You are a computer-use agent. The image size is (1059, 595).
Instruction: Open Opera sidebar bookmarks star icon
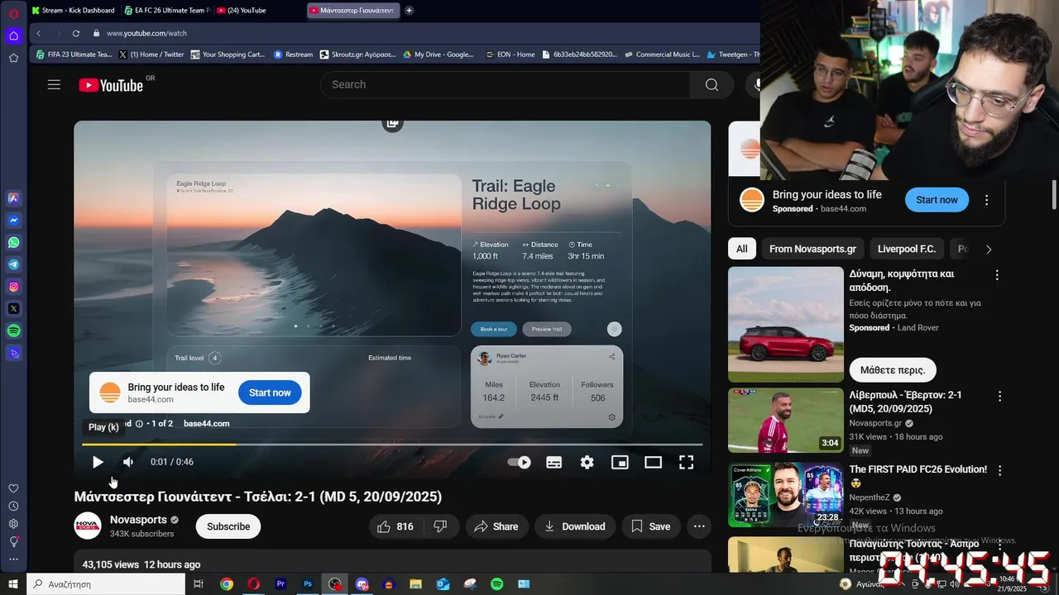point(13,58)
